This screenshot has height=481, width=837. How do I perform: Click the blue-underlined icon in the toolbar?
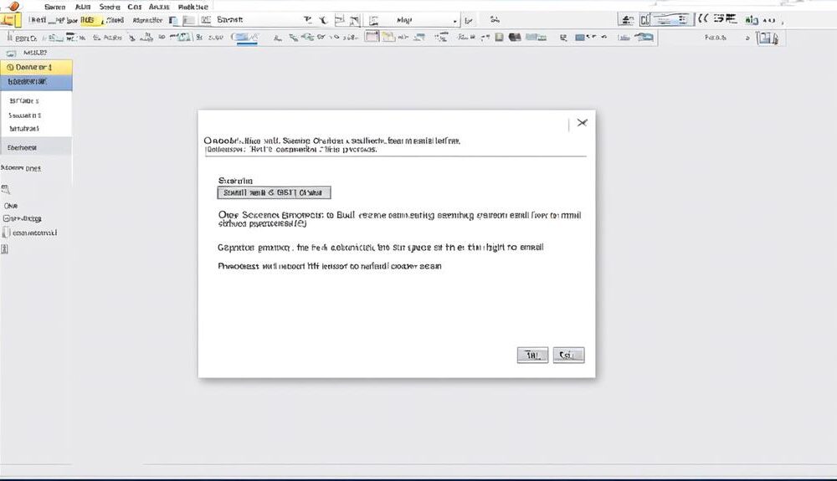244,38
